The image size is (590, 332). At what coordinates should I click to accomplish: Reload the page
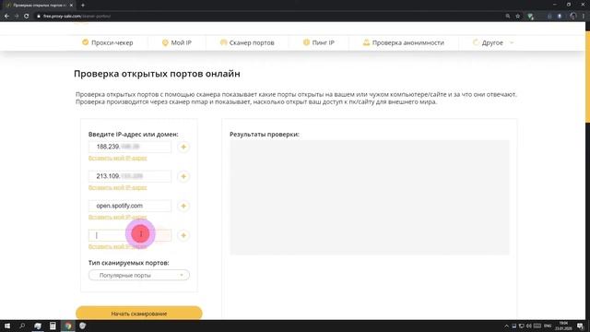[x=27, y=17]
